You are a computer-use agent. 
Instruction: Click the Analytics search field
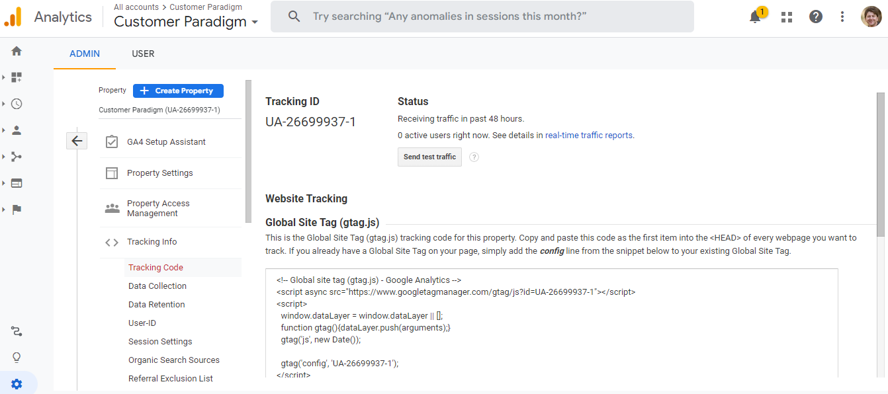coord(482,17)
